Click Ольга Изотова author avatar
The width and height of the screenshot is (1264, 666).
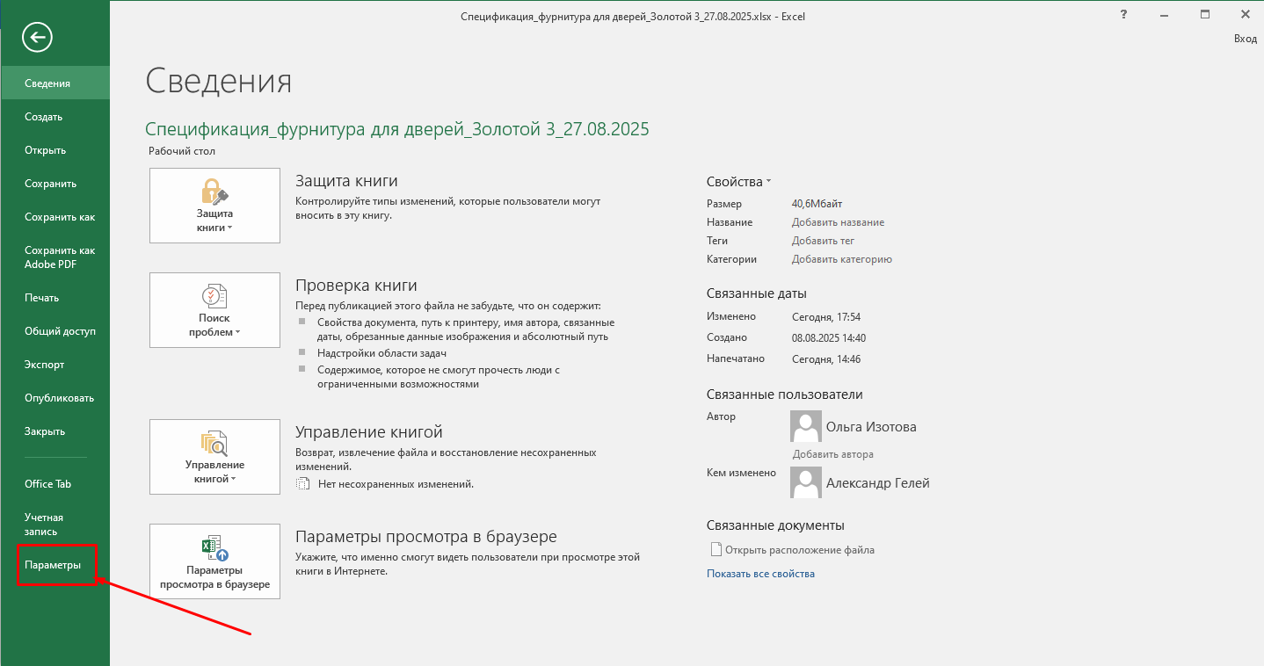(x=806, y=426)
